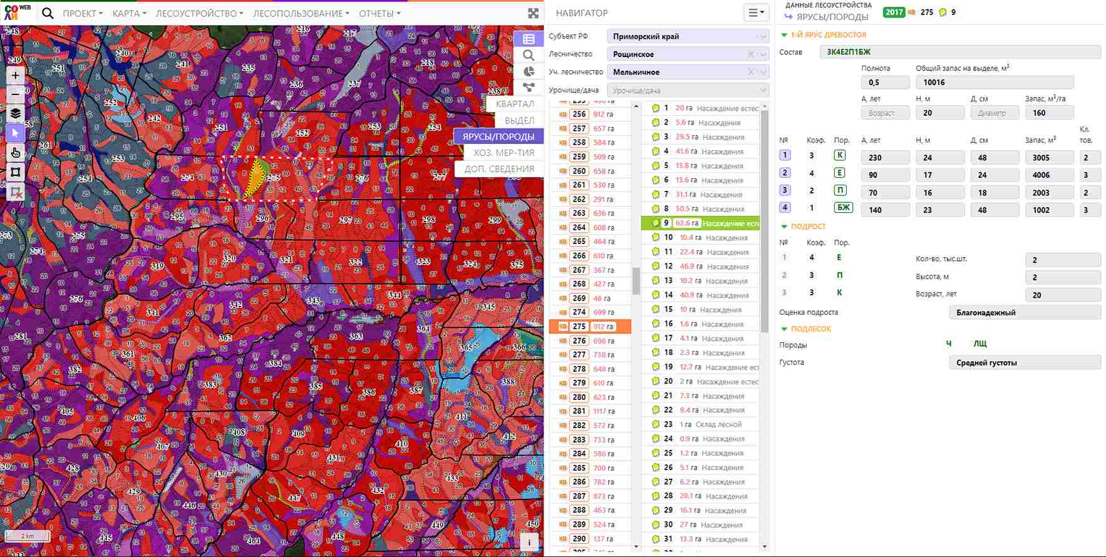This screenshot has height=557, width=1106.
Task: Open the КАРТА menu
Action: [129, 13]
